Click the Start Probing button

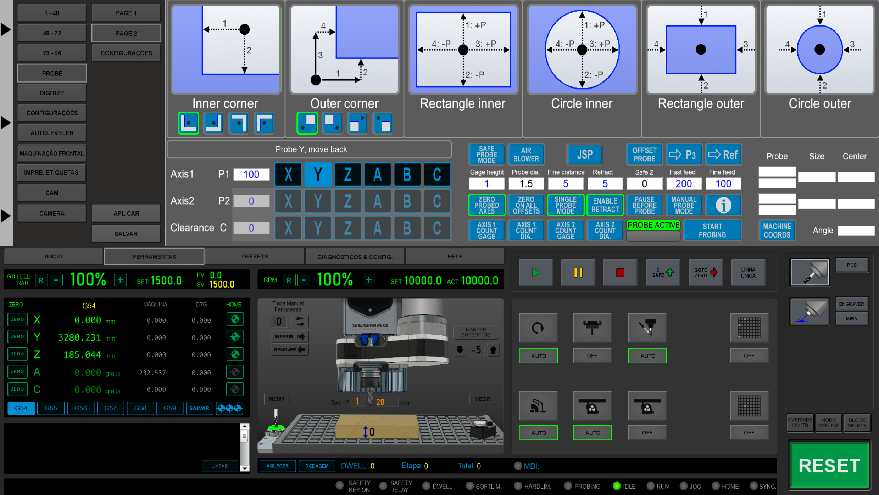coord(712,231)
